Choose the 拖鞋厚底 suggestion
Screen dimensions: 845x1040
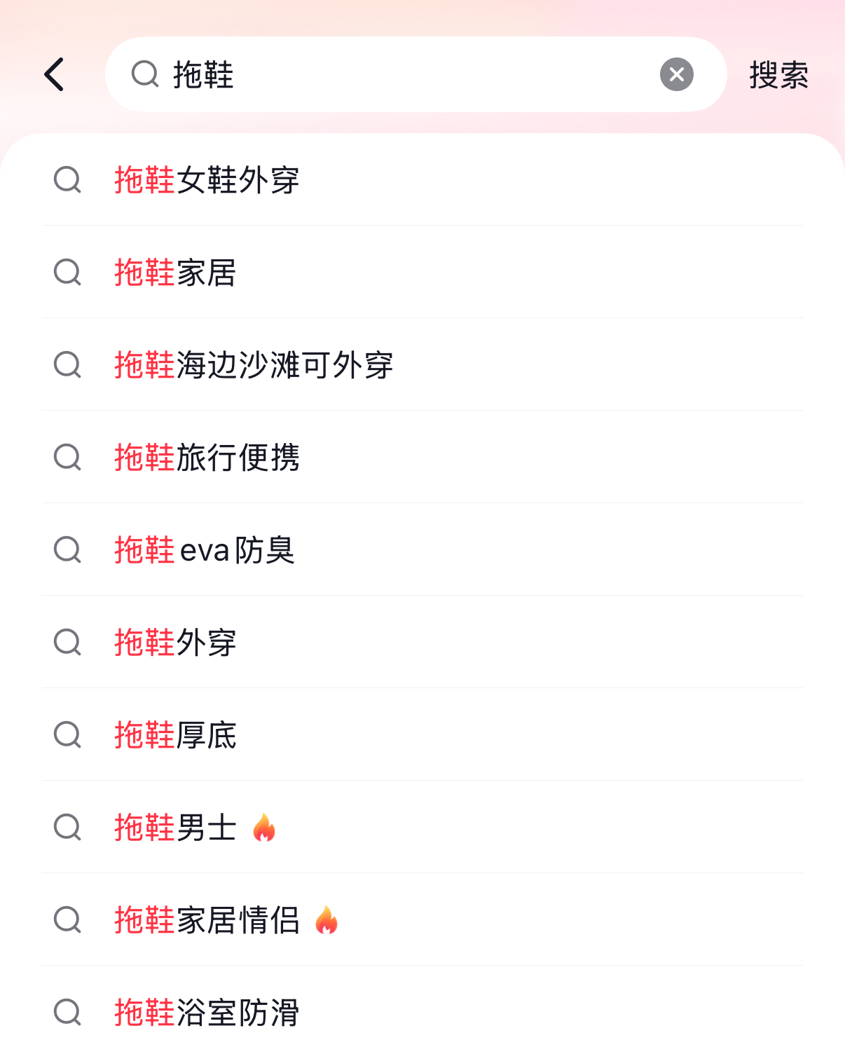pyautogui.click(x=422, y=734)
